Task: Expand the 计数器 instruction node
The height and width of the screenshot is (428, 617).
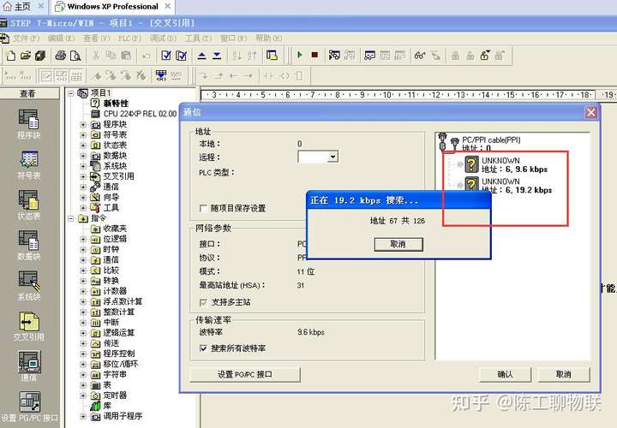Action: 83,291
